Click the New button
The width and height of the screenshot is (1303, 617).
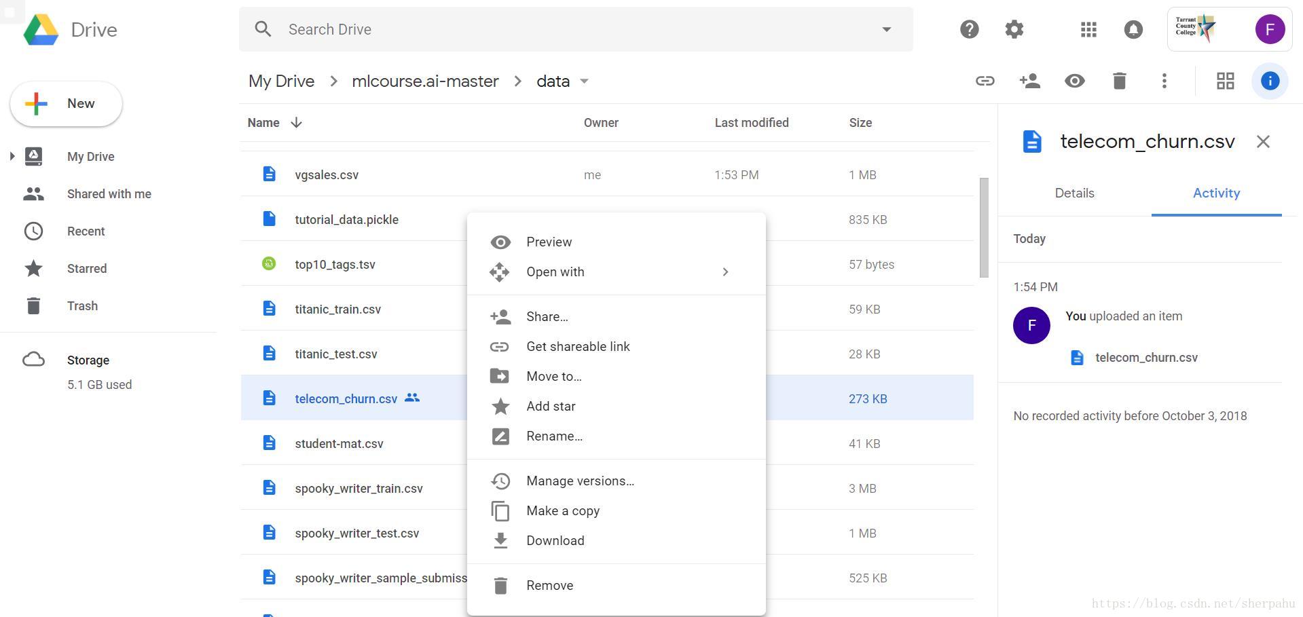pyautogui.click(x=66, y=104)
